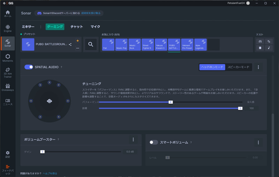The width and height of the screenshot is (279, 177).
Task: Open the News (ニュース) section
Action: click(x=8, y=102)
